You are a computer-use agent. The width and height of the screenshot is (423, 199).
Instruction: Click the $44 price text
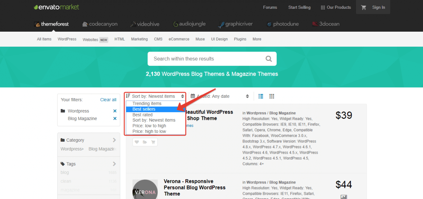(344, 185)
